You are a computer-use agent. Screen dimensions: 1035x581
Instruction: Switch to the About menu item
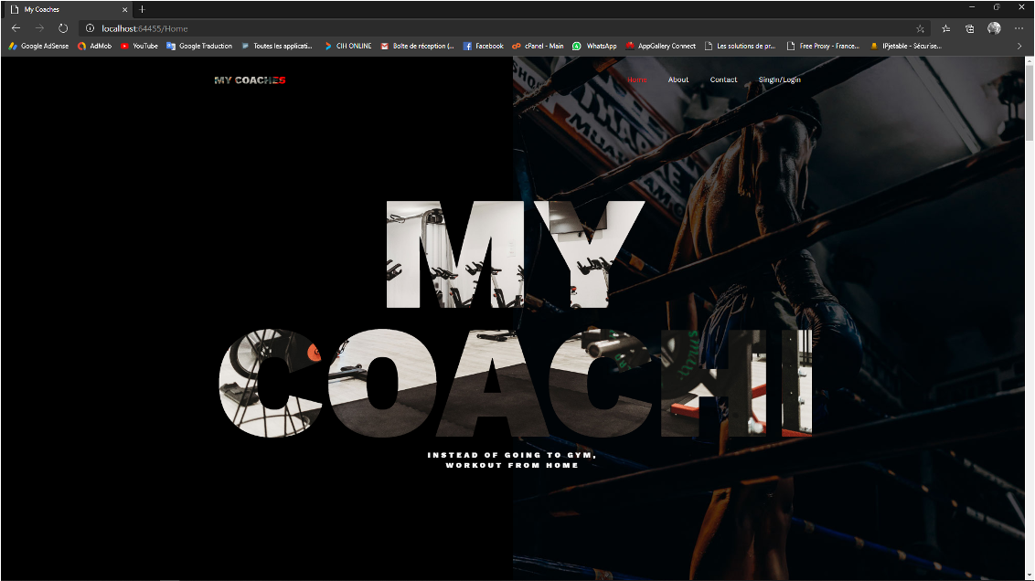678,79
